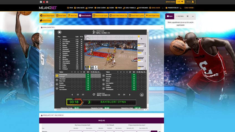Switch language via the Turkish flag

pyautogui.click(x=44, y=2)
